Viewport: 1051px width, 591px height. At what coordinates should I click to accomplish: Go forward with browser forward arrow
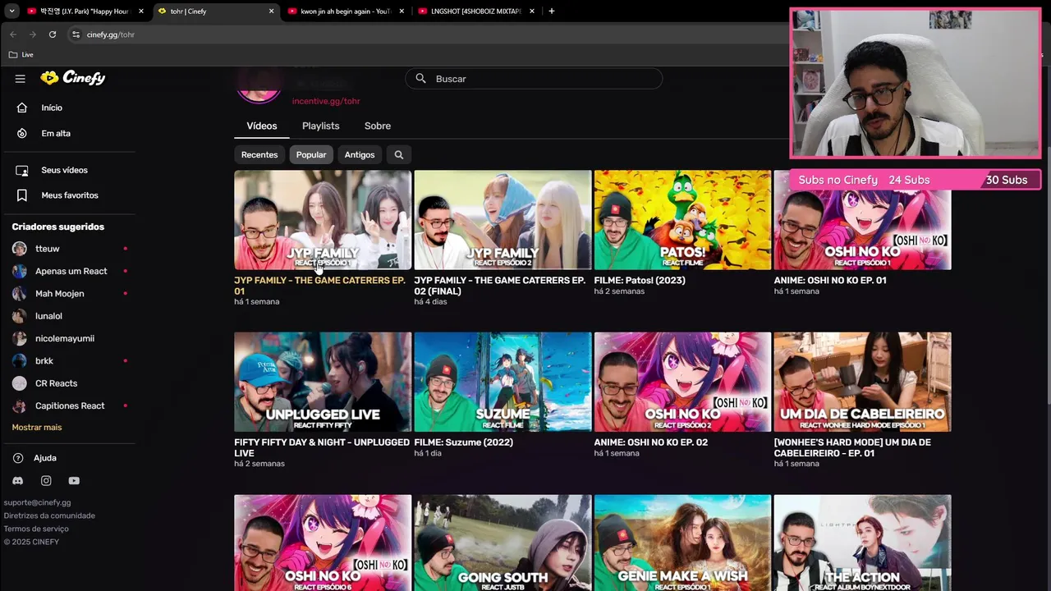(x=33, y=34)
